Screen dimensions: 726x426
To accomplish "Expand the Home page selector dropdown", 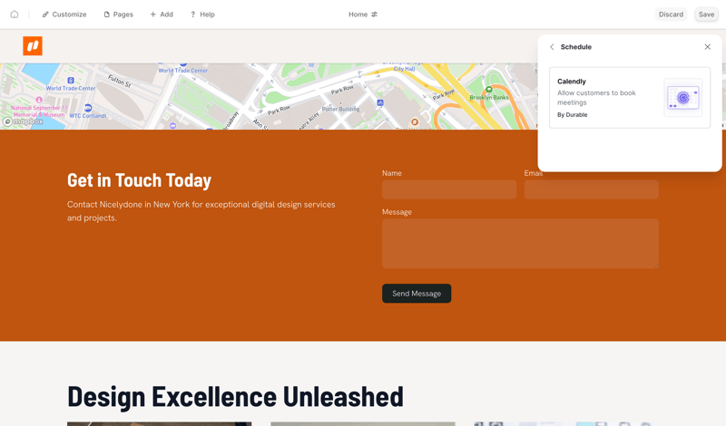I will click(363, 15).
